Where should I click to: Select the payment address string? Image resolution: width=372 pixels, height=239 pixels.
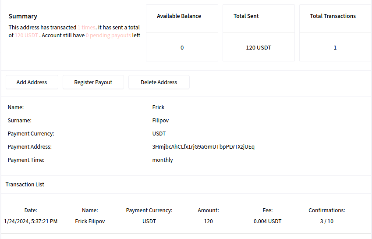pyautogui.click(x=203, y=146)
